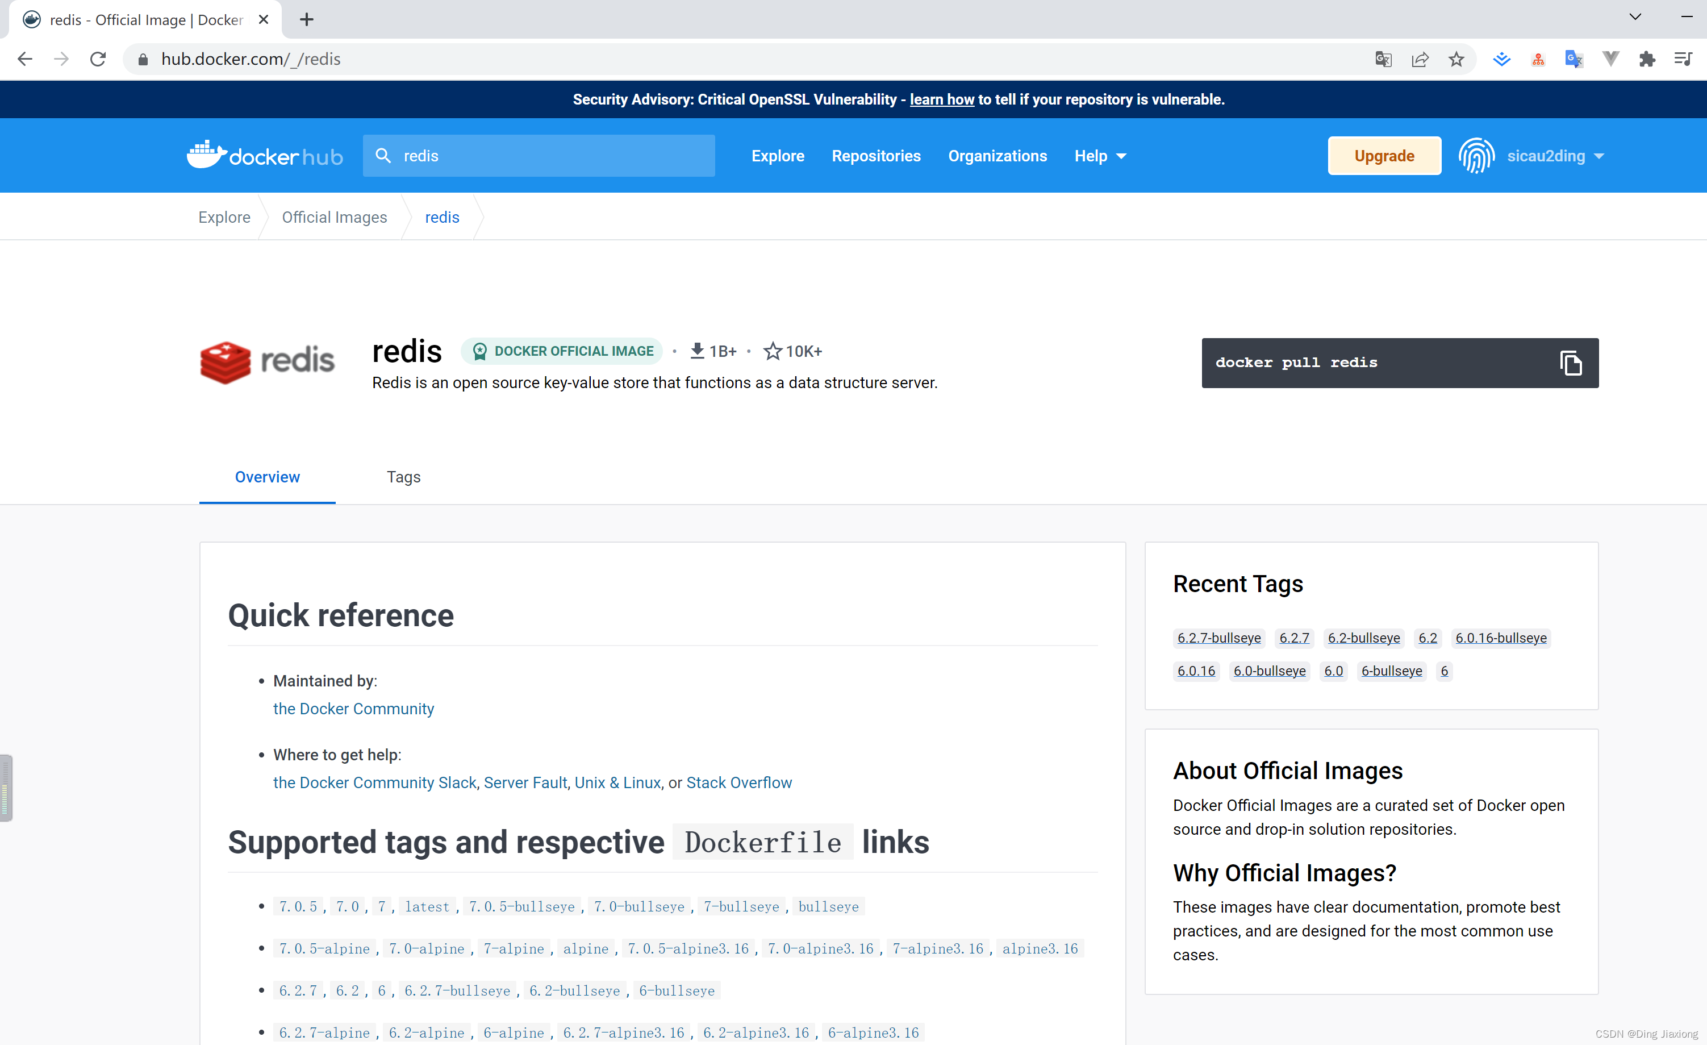Click inside the redis search field
The height and width of the screenshot is (1045, 1707).
click(x=539, y=155)
